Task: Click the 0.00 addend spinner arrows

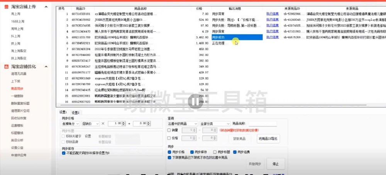Action: tap(149, 124)
